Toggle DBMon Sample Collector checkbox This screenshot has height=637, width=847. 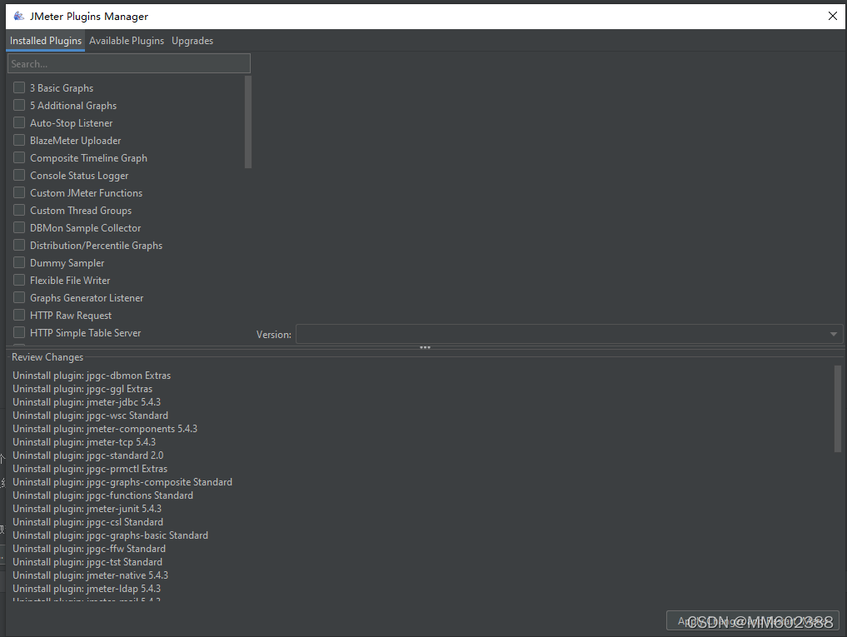click(19, 227)
